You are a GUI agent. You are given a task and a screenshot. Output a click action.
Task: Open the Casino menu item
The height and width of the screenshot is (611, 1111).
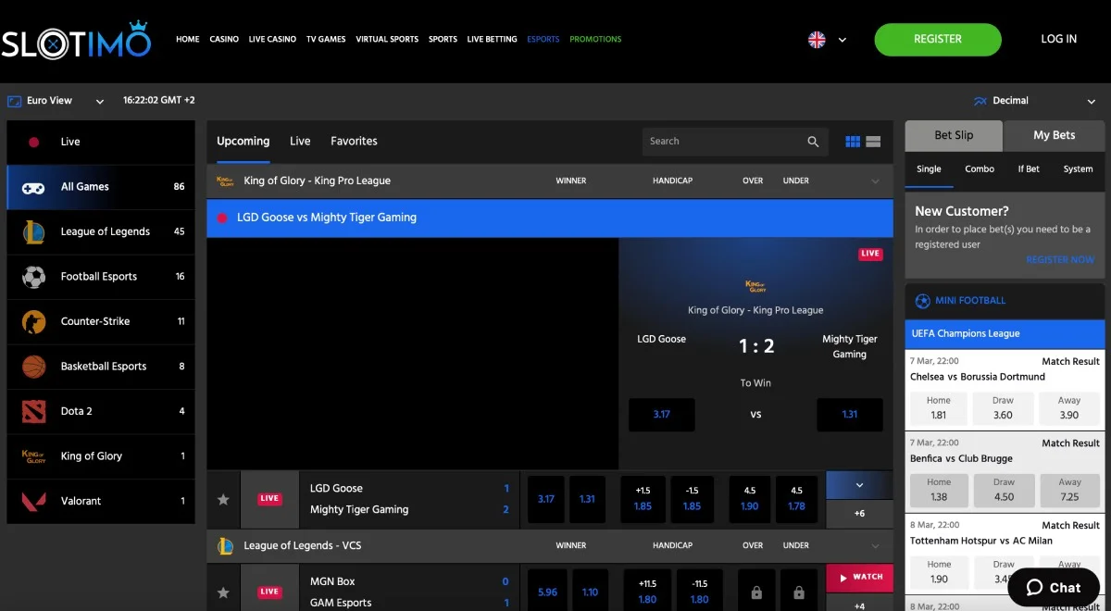(x=224, y=40)
